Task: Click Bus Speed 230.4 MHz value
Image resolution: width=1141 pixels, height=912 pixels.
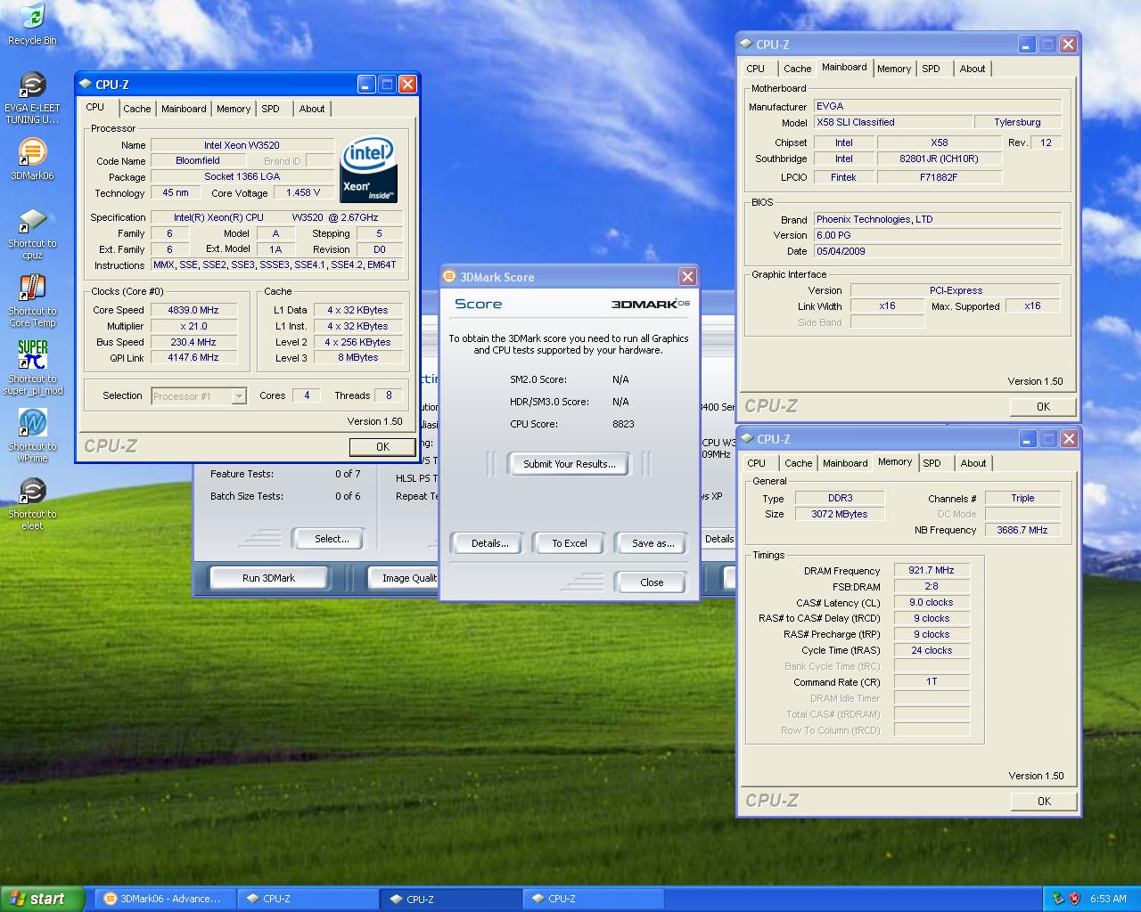Action: coord(193,342)
